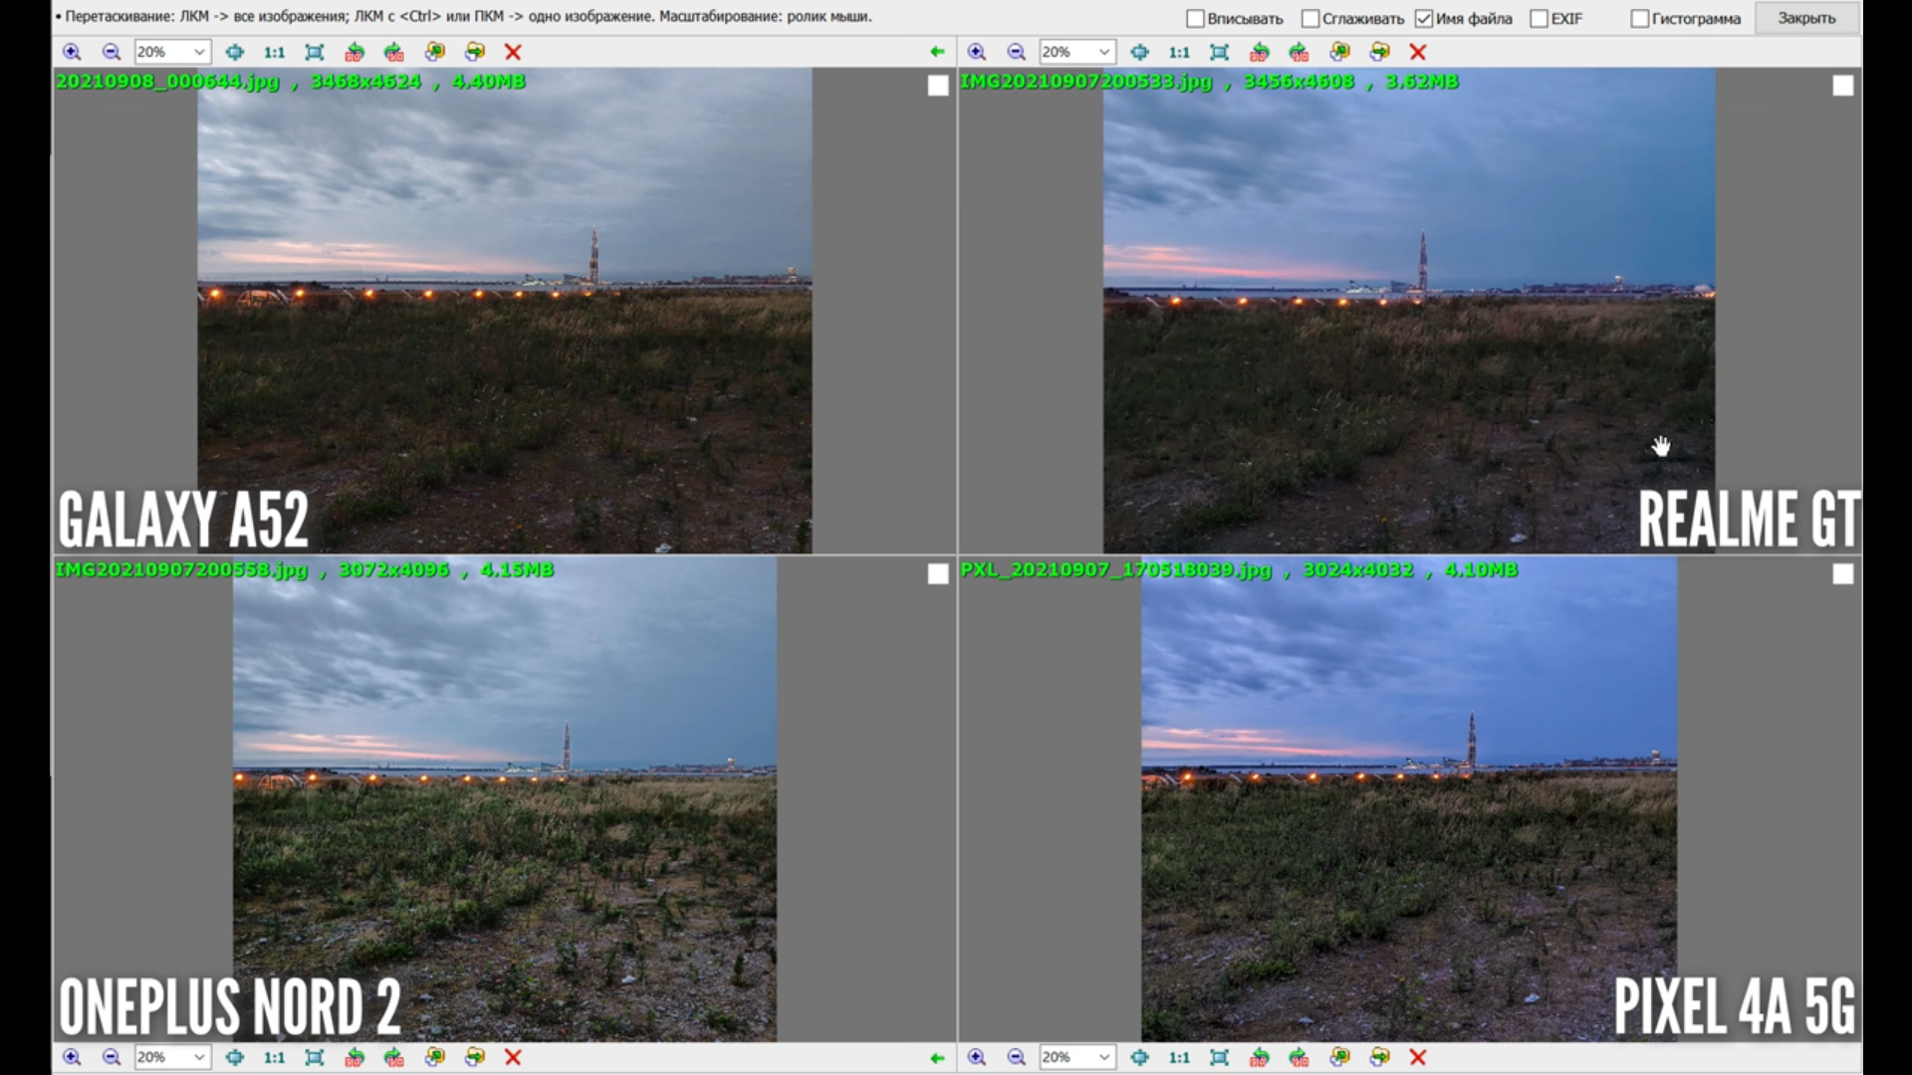1912x1075 pixels.
Task: Rotate Realme GT image right
Action: (1299, 52)
